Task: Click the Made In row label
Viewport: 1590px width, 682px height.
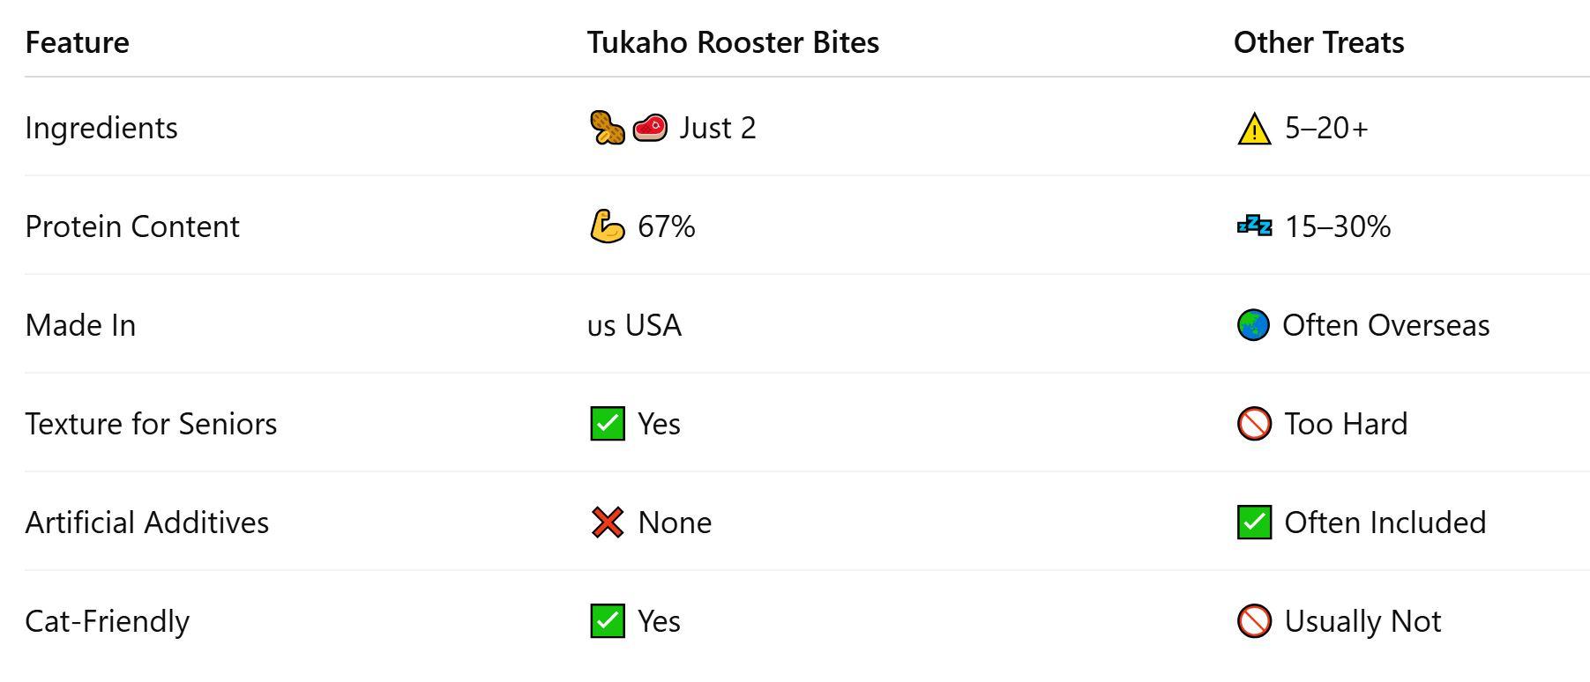Action: pyautogui.click(x=80, y=325)
